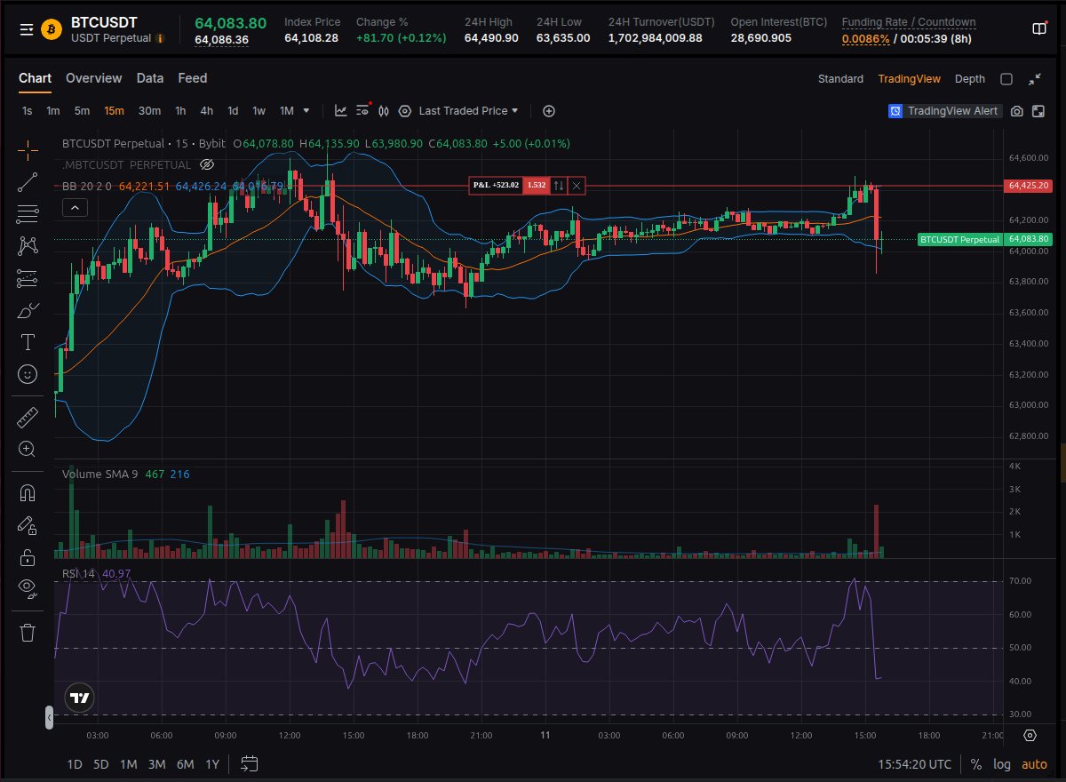1066x782 pixels.
Task: Activate the zoom in tool
Action: point(28,449)
